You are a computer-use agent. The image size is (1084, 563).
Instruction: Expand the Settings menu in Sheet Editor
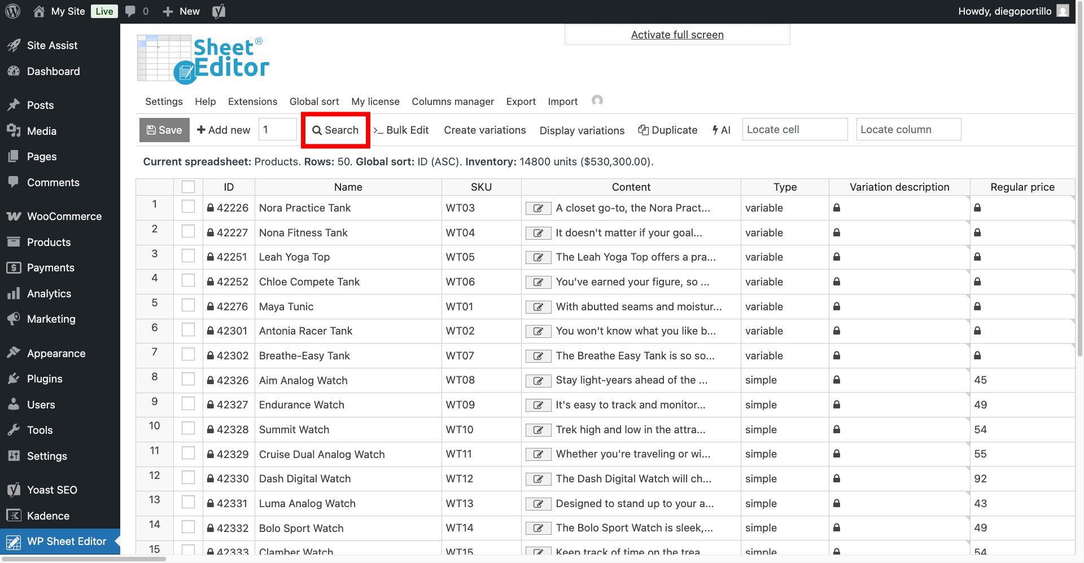point(164,102)
